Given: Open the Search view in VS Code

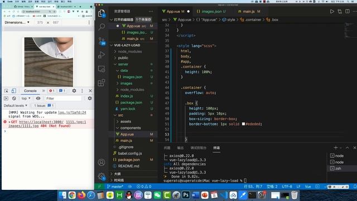Looking at the screenshot, I should [102, 27].
